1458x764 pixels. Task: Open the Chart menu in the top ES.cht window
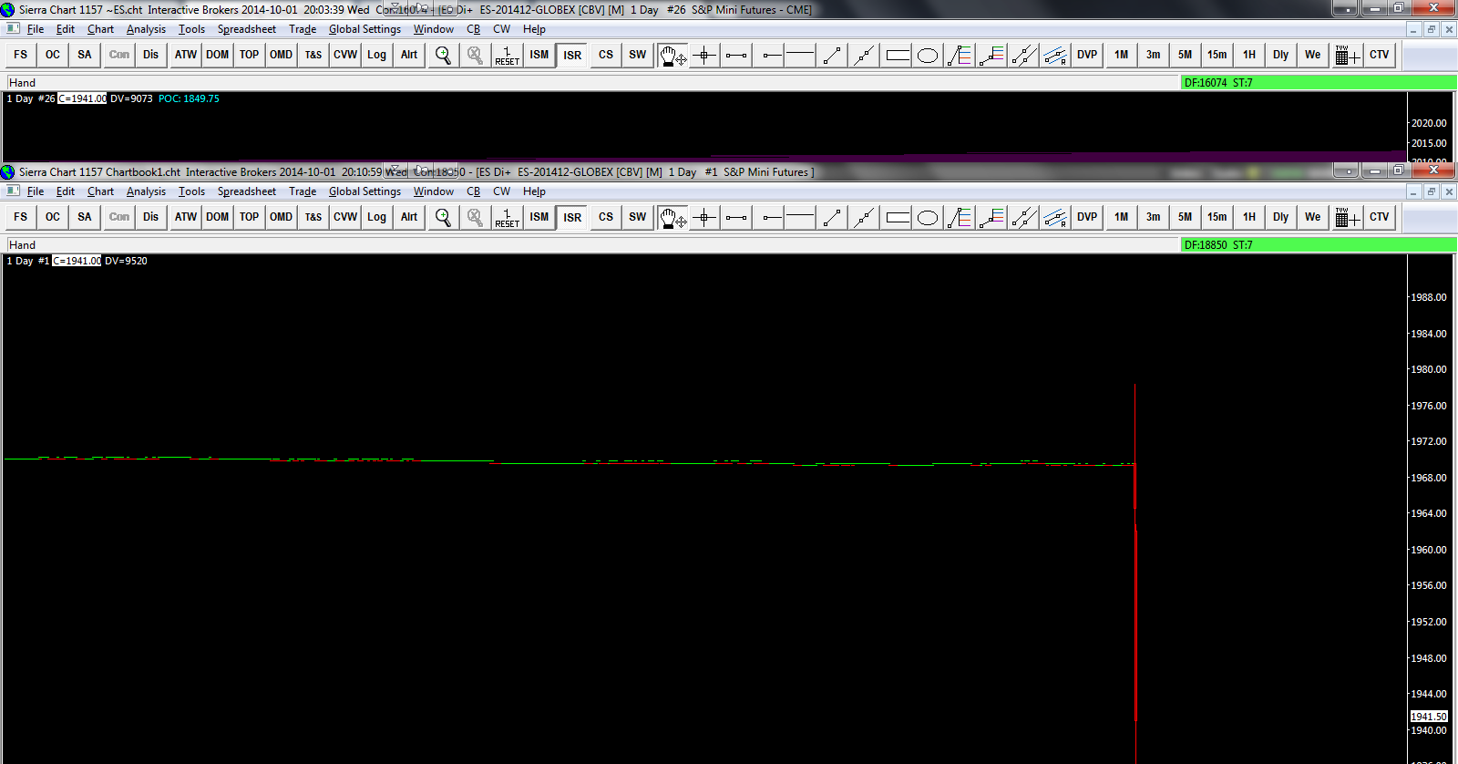pyautogui.click(x=100, y=29)
